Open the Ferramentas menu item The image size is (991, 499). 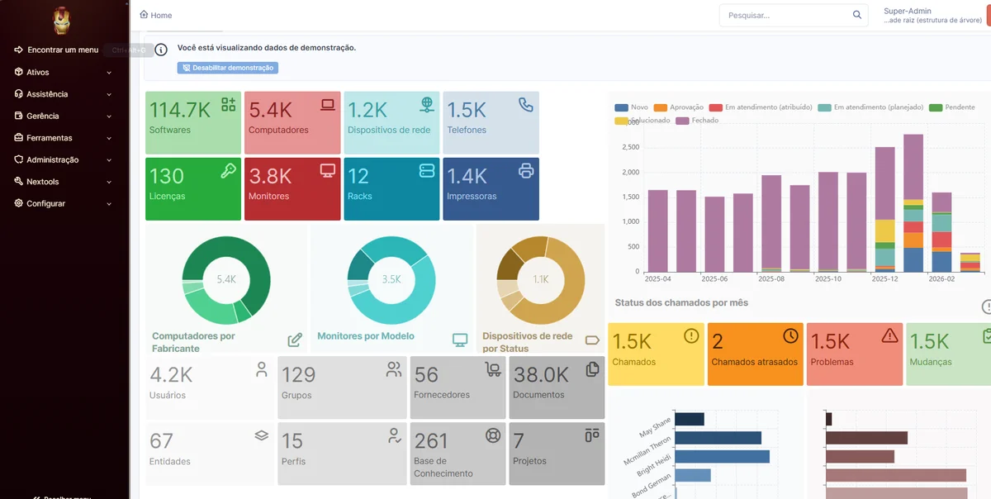pos(49,138)
